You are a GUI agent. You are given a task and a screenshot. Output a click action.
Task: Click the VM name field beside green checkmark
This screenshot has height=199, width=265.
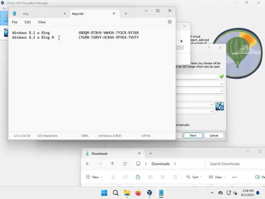[x=197, y=77]
